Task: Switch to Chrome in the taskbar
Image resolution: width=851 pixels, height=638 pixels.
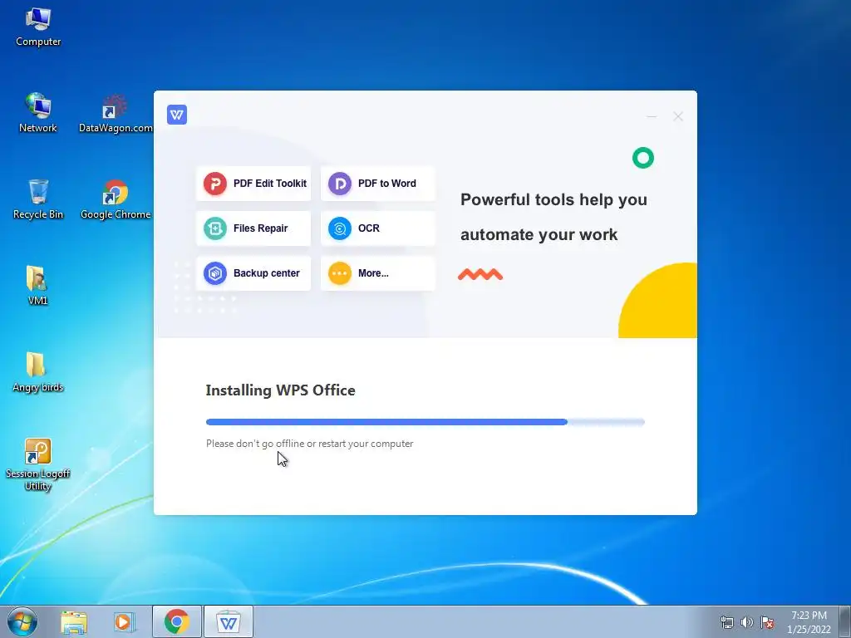Action: pyautogui.click(x=177, y=622)
